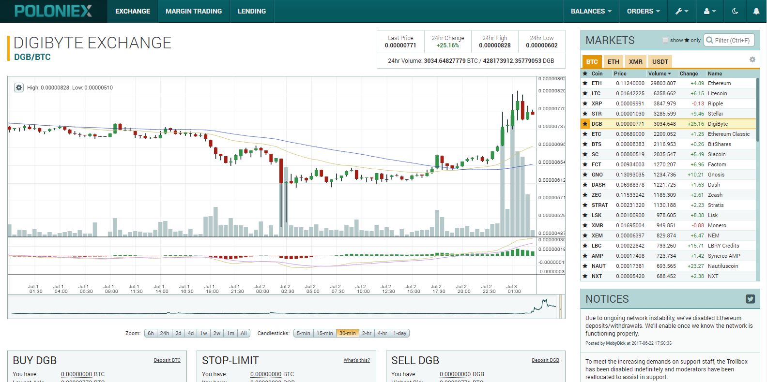Sort markets by Volume column
The width and height of the screenshot is (767, 382).
[660, 73]
